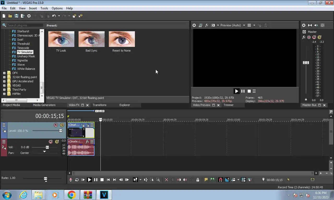Click the Render As toolbar icon
The height and width of the screenshot is (200, 334).
(x=22, y=16)
